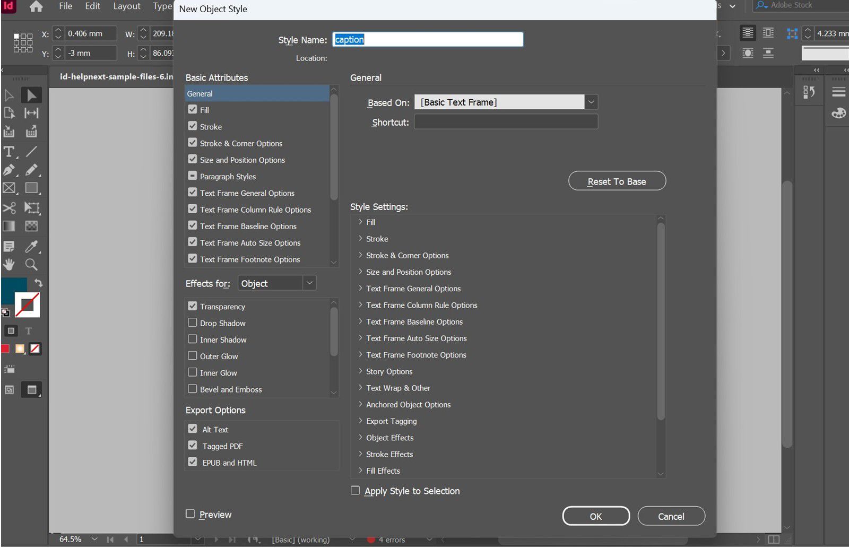Select the Page tool

point(9,113)
